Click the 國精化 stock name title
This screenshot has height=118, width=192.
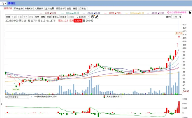12,3
